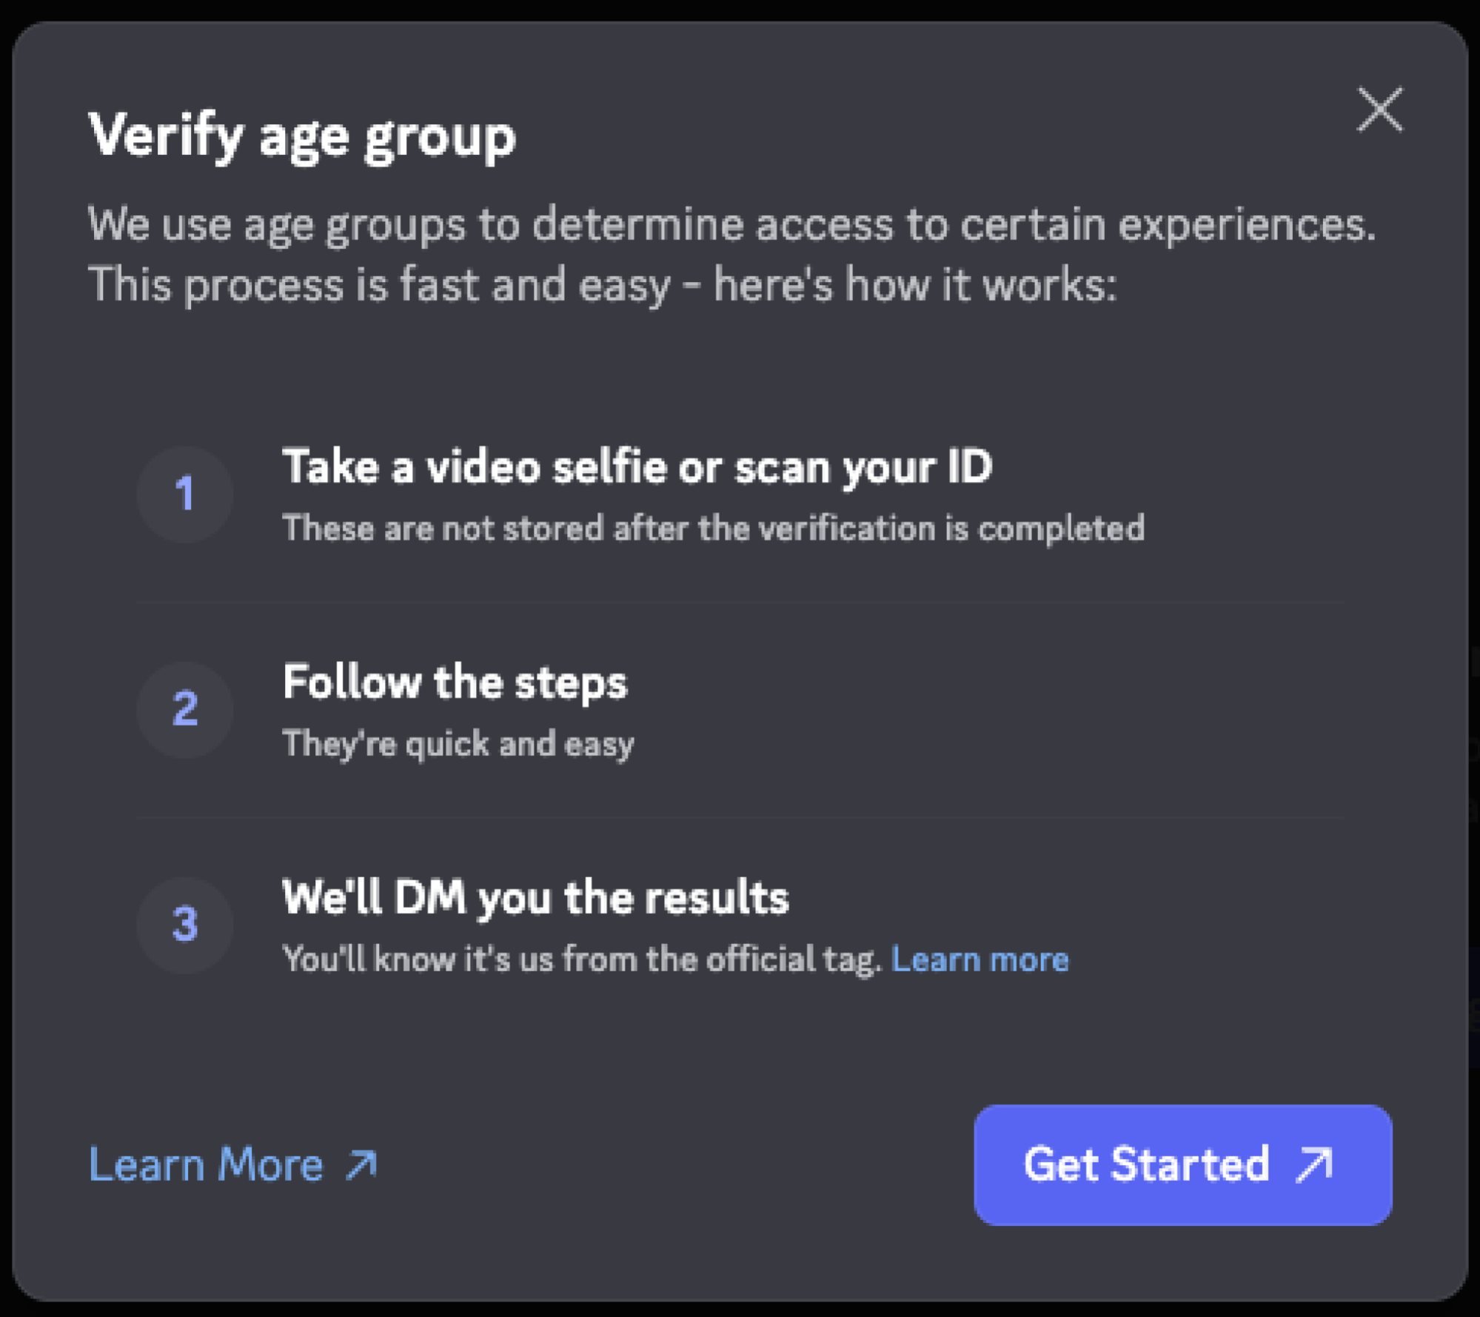
Task: Click We'll DM you the results heading
Action: point(536,898)
